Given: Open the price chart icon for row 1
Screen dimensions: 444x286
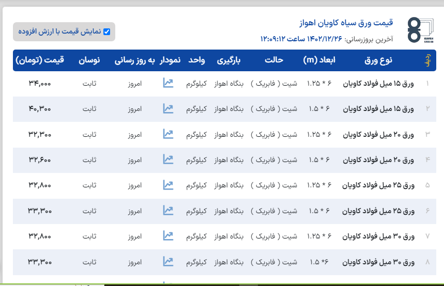Looking at the screenshot, I should click(168, 83).
